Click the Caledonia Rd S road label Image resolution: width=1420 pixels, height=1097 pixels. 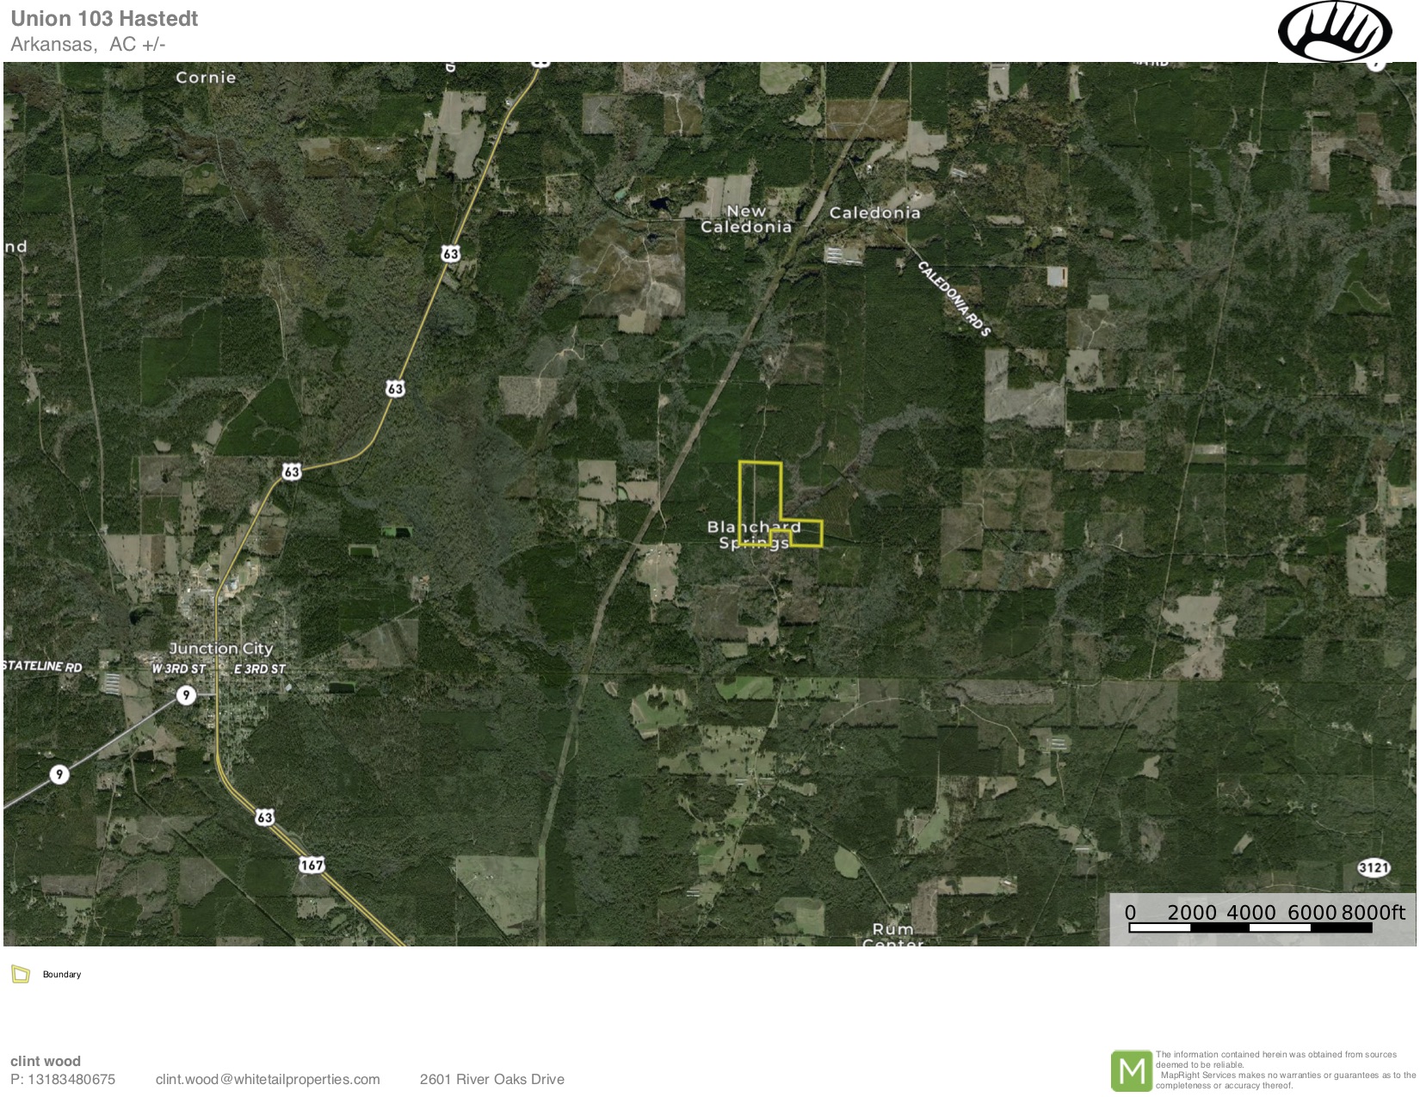954,299
